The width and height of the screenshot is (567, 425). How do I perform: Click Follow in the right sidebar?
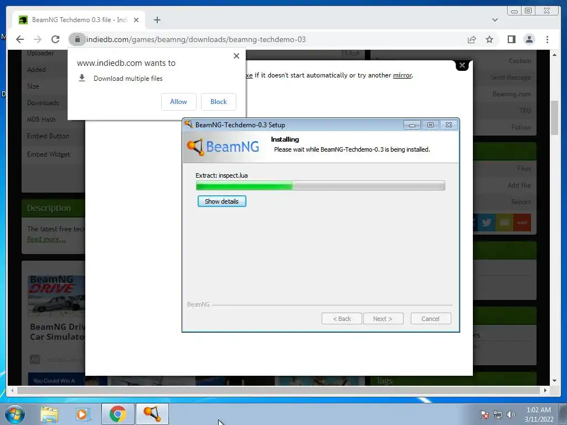pyautogui.click(x=521, y=127)
